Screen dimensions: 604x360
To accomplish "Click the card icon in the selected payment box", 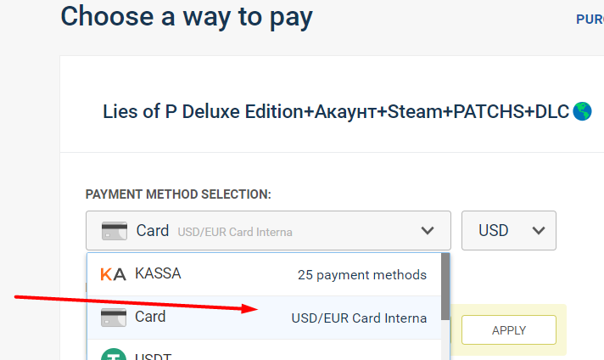I will [115, 230].
